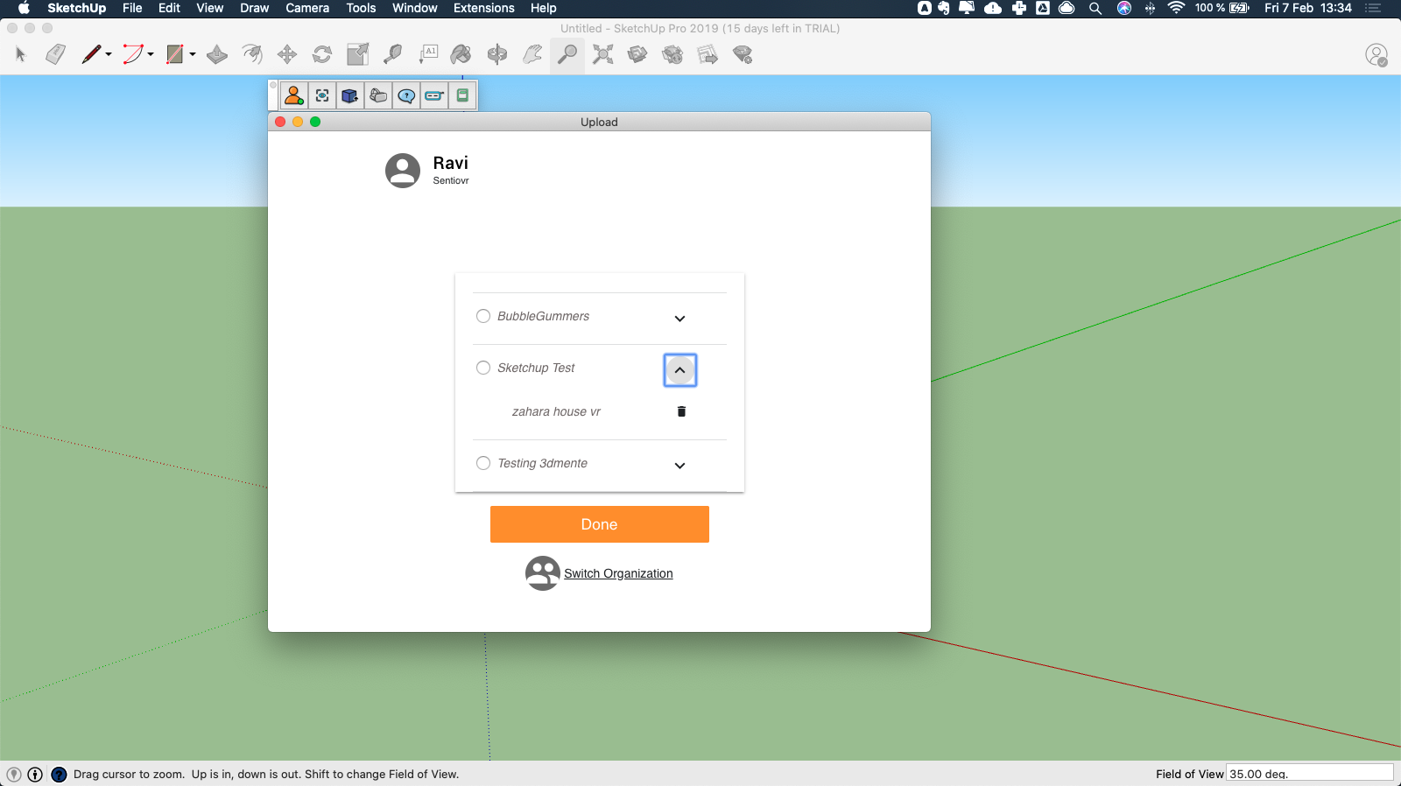Select the Sketchup Test radio button
Viewport: 1401px width, 786px height.
pos(483,368)
